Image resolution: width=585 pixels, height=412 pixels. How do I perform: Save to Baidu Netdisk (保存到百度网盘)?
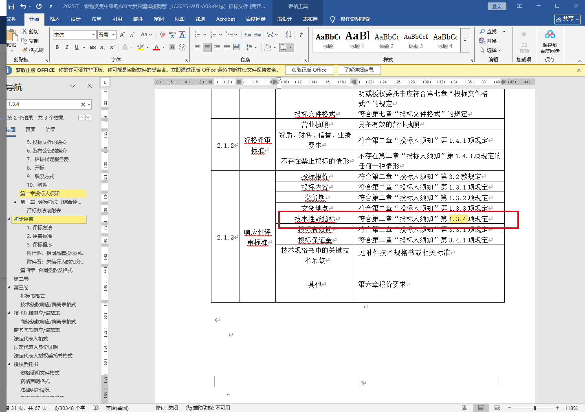click(x=550, y=42)
